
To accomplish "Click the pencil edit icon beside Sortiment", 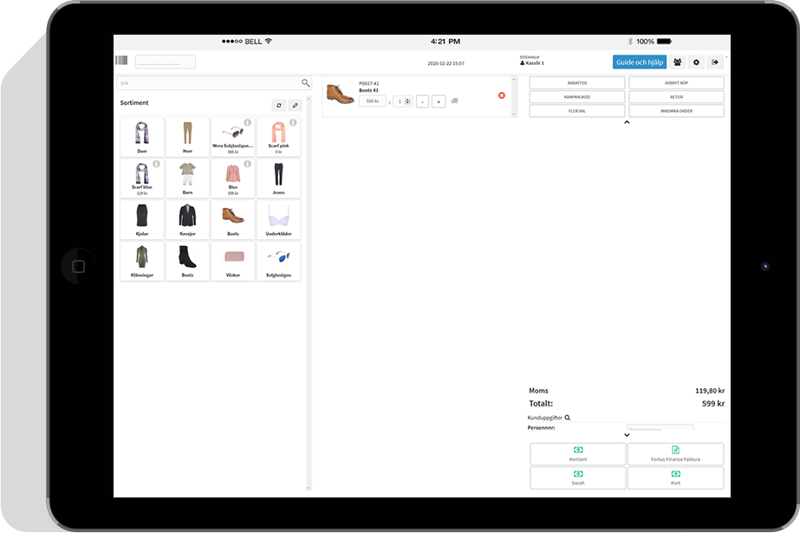I will 295,105.
